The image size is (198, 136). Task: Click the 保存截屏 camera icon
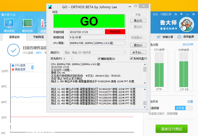coord(179,37)
